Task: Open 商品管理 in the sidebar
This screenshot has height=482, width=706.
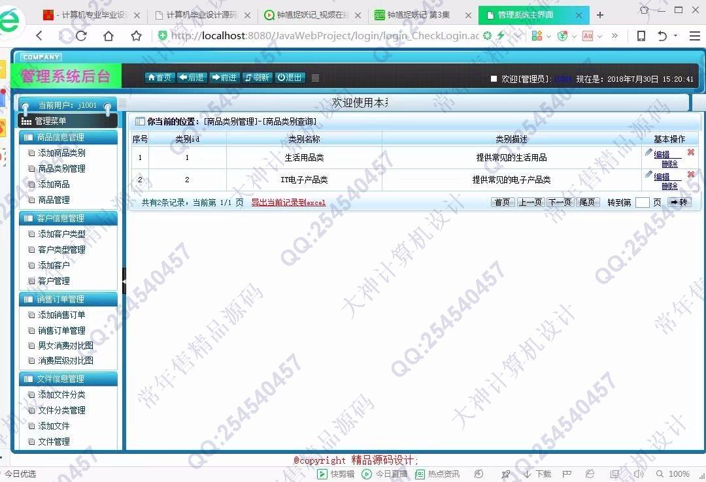Action: (x=54, y=200)
